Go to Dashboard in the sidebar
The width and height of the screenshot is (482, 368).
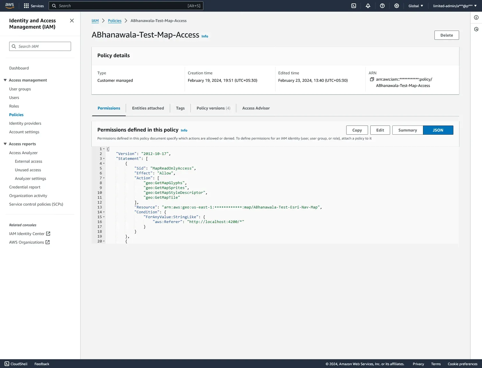tap(19, 68)
